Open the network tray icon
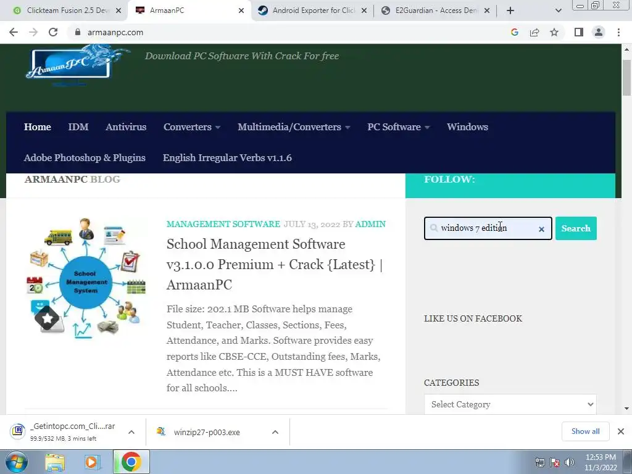 [539, 462]
